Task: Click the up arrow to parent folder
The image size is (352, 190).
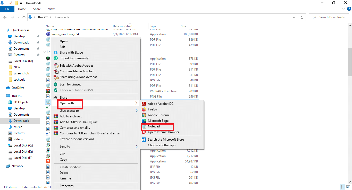Action: point(24,17)
